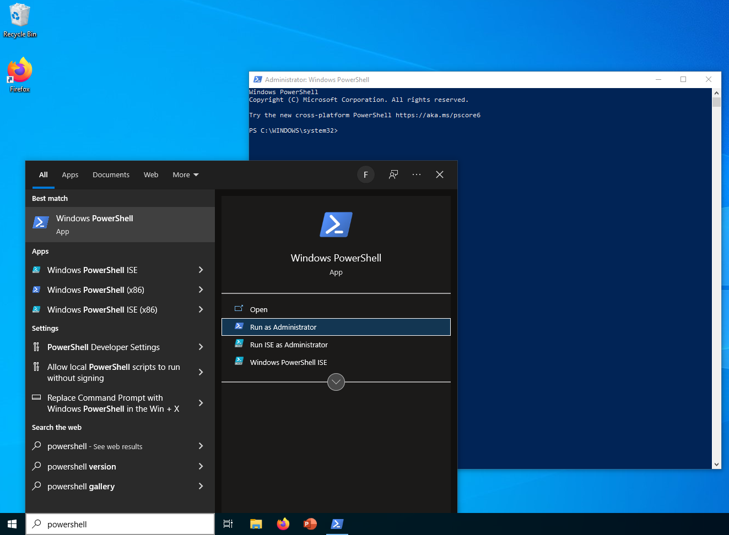Click the Windows Start button
Image resolution: width=729 pixels, height=535 pixels.
12,524
